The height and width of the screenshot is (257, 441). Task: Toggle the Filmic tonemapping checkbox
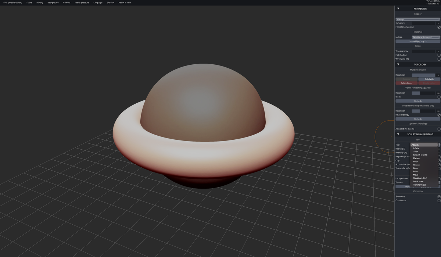439,26
